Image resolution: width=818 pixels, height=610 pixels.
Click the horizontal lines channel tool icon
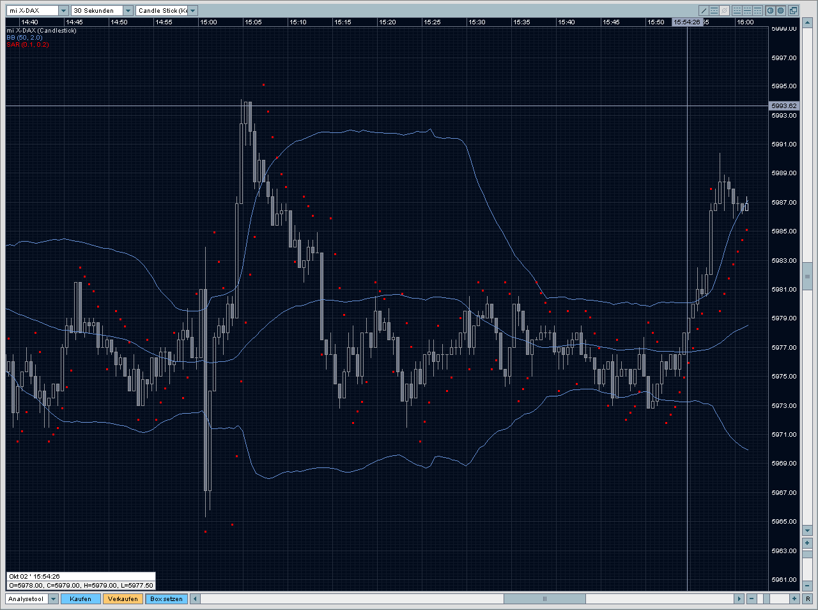[714, 11]
